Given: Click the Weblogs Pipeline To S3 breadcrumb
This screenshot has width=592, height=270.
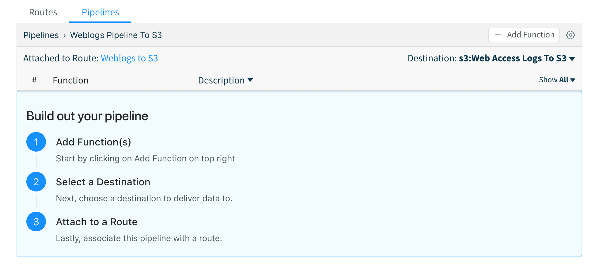Looking at the screenshot, I should point(116,35).
